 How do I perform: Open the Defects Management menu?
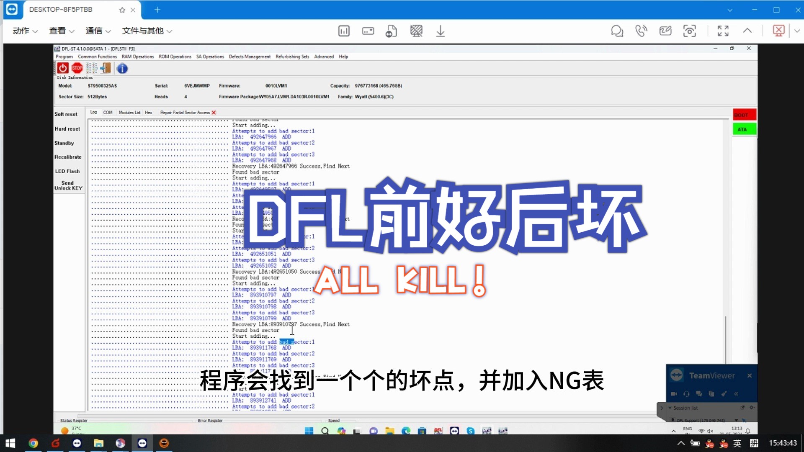tap(250, 56)
